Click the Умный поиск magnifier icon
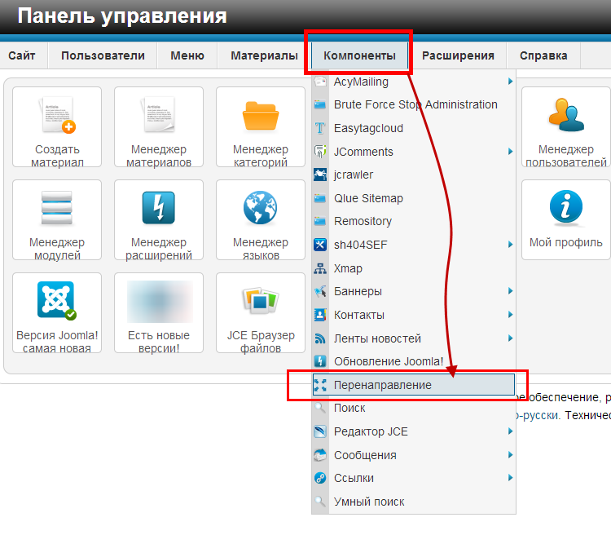The width and height of the screenshot is (611, 535). [x=320, y=502]
